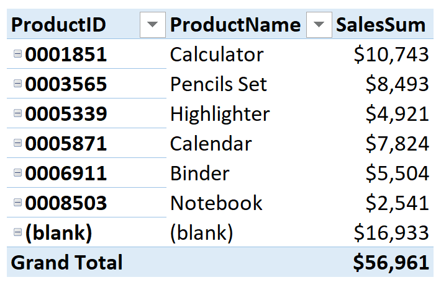
Task: Click the $56,961 grand total value
Action: pyautogui.click(x=391, y=262)
